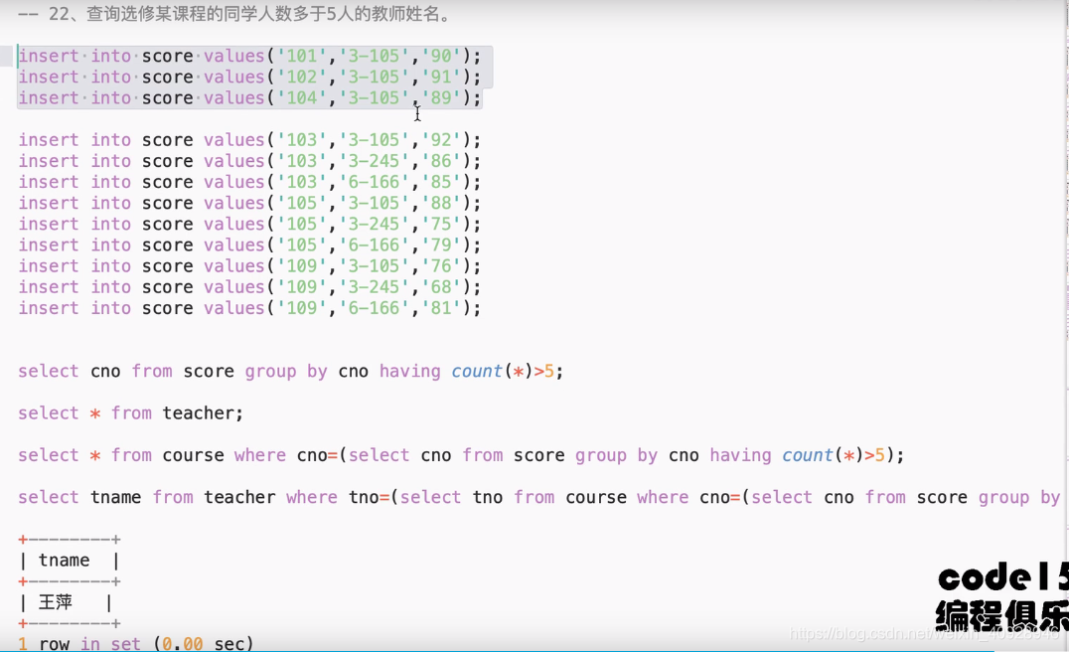Image resolution: width=1069 pixels, height=652 pixels.
Task: Click the insert line with '109','3-105','76'
Action: [x=249, y=266]
